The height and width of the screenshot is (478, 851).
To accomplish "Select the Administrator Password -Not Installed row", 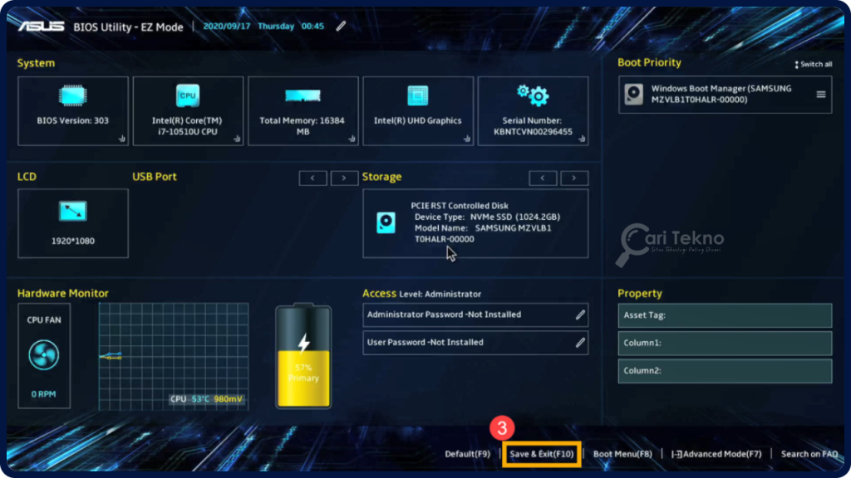I will pos(475,315).
